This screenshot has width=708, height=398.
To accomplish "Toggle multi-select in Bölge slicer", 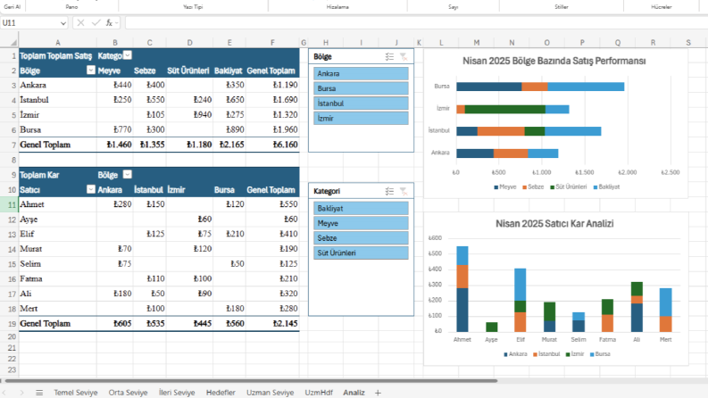I will [x=389, y=57].
